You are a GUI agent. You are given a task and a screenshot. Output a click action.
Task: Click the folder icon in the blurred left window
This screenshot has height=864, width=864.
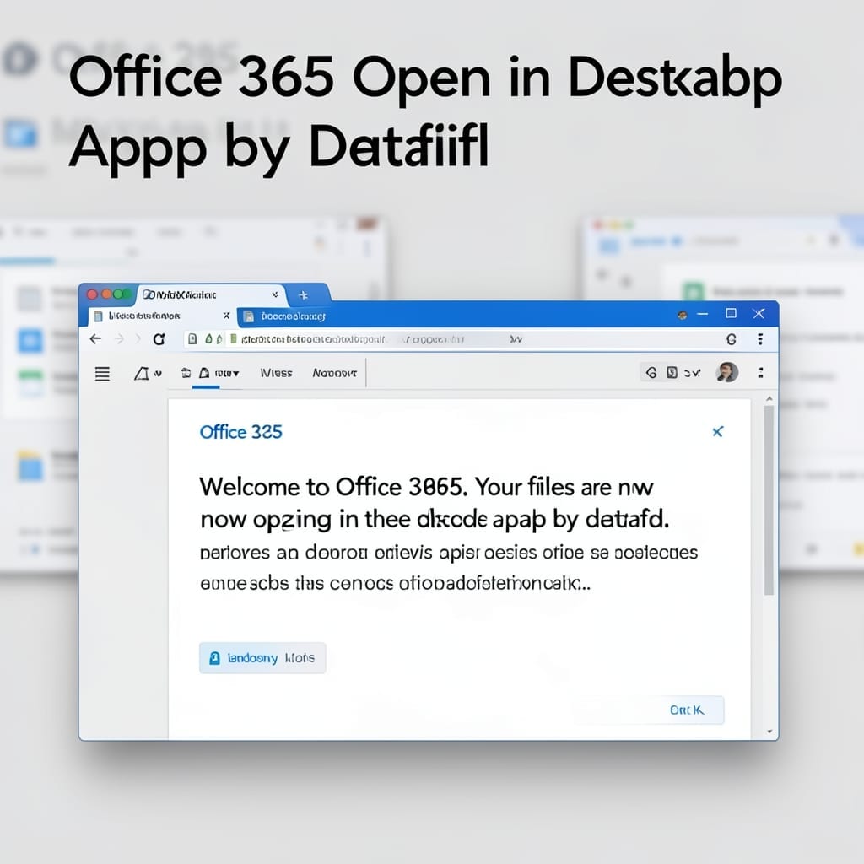[30, 466]
